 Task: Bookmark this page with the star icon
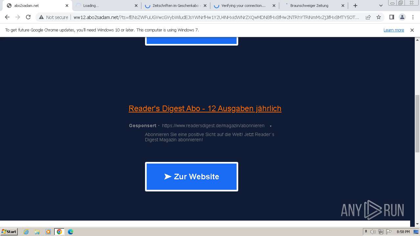tap(379, 17)
